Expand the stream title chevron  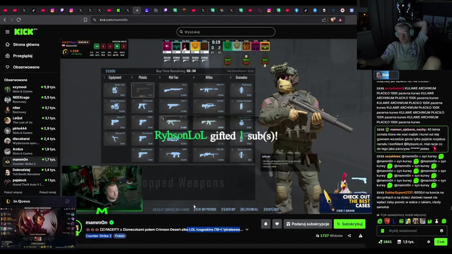click(x=247, y=230)
